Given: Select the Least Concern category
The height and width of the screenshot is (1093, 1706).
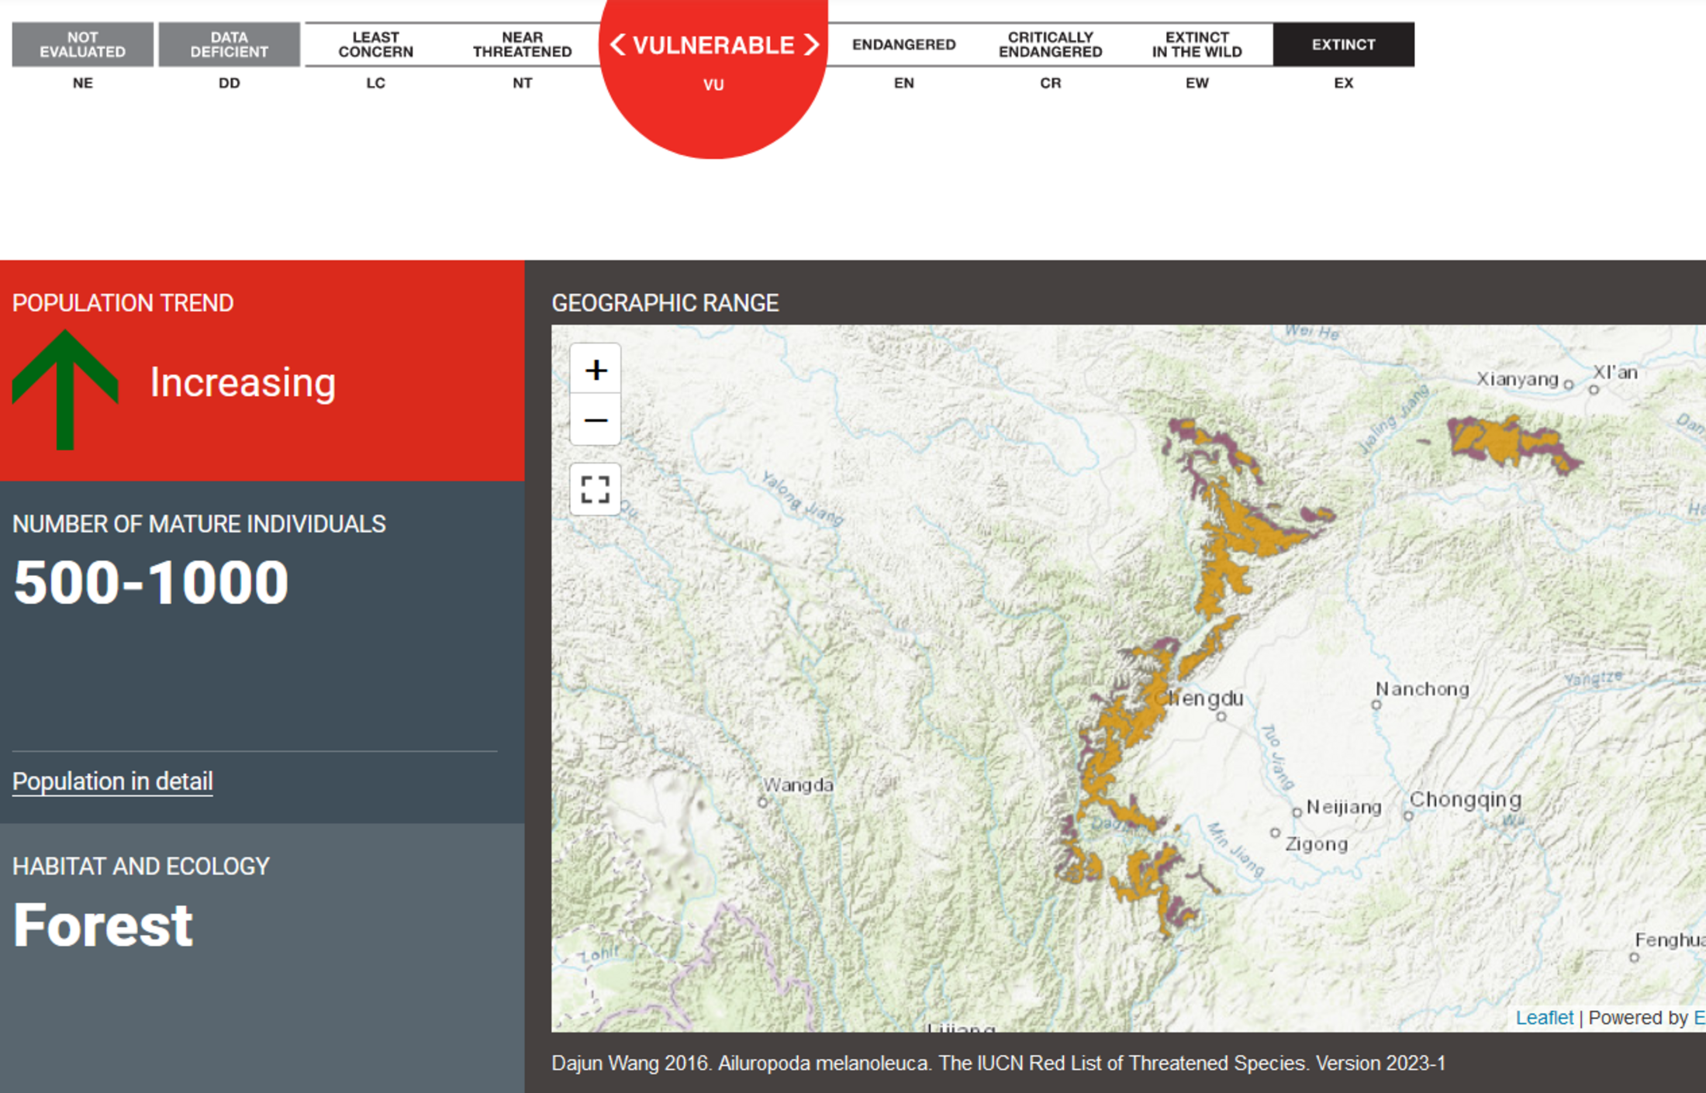Looking at the screenshot, I should (x=376, y=44).
